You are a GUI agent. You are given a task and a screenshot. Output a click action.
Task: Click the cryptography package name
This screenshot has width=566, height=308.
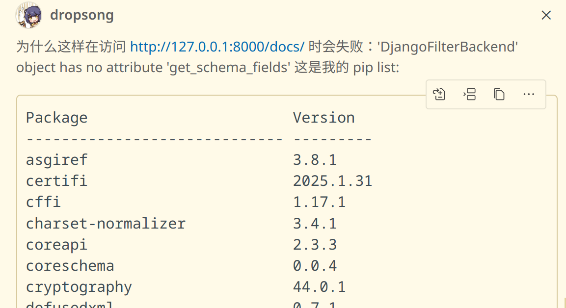[79, 287]
